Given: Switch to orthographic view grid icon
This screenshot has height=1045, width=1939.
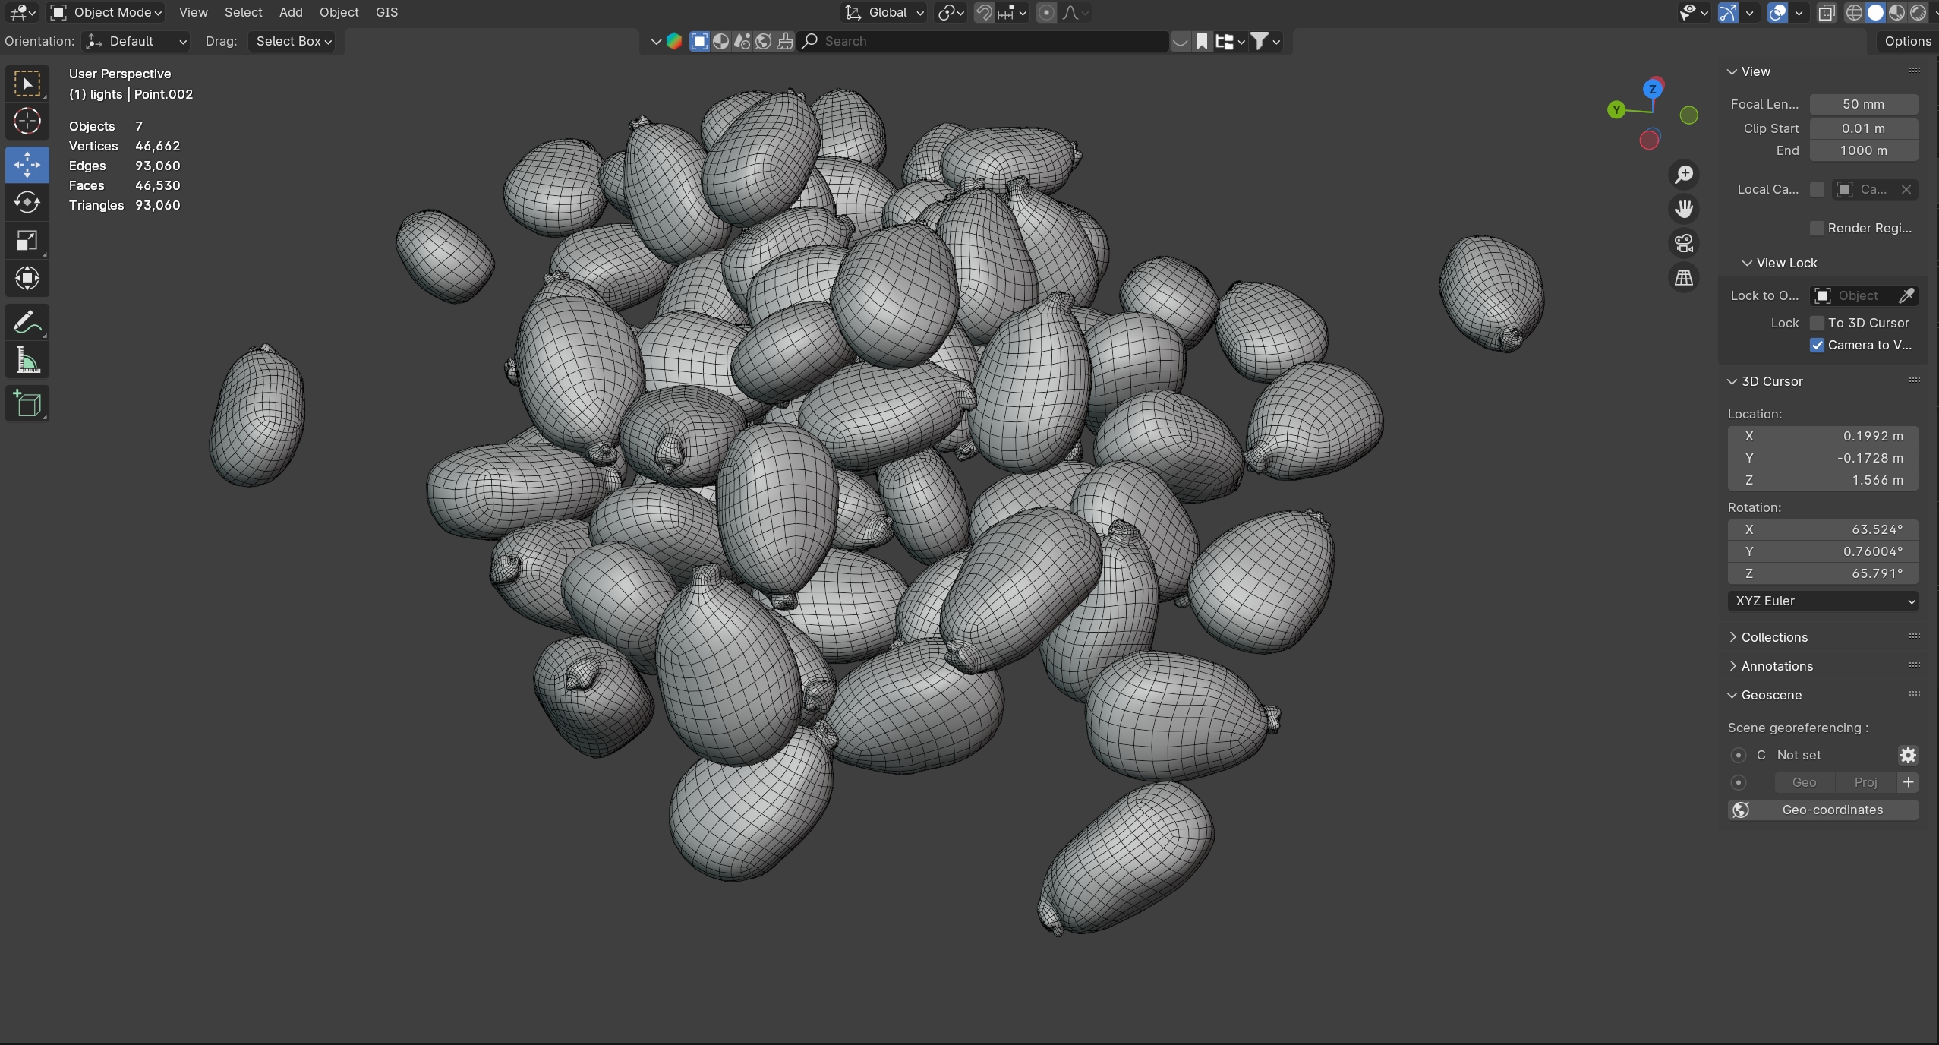Looking at the screenshot, I should point(1684,278).
